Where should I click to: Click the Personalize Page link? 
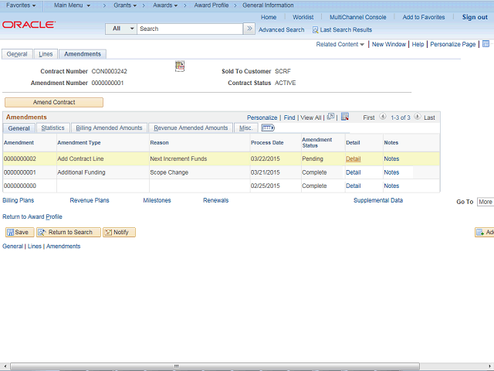pyautogui.click(x=453, y=45)
